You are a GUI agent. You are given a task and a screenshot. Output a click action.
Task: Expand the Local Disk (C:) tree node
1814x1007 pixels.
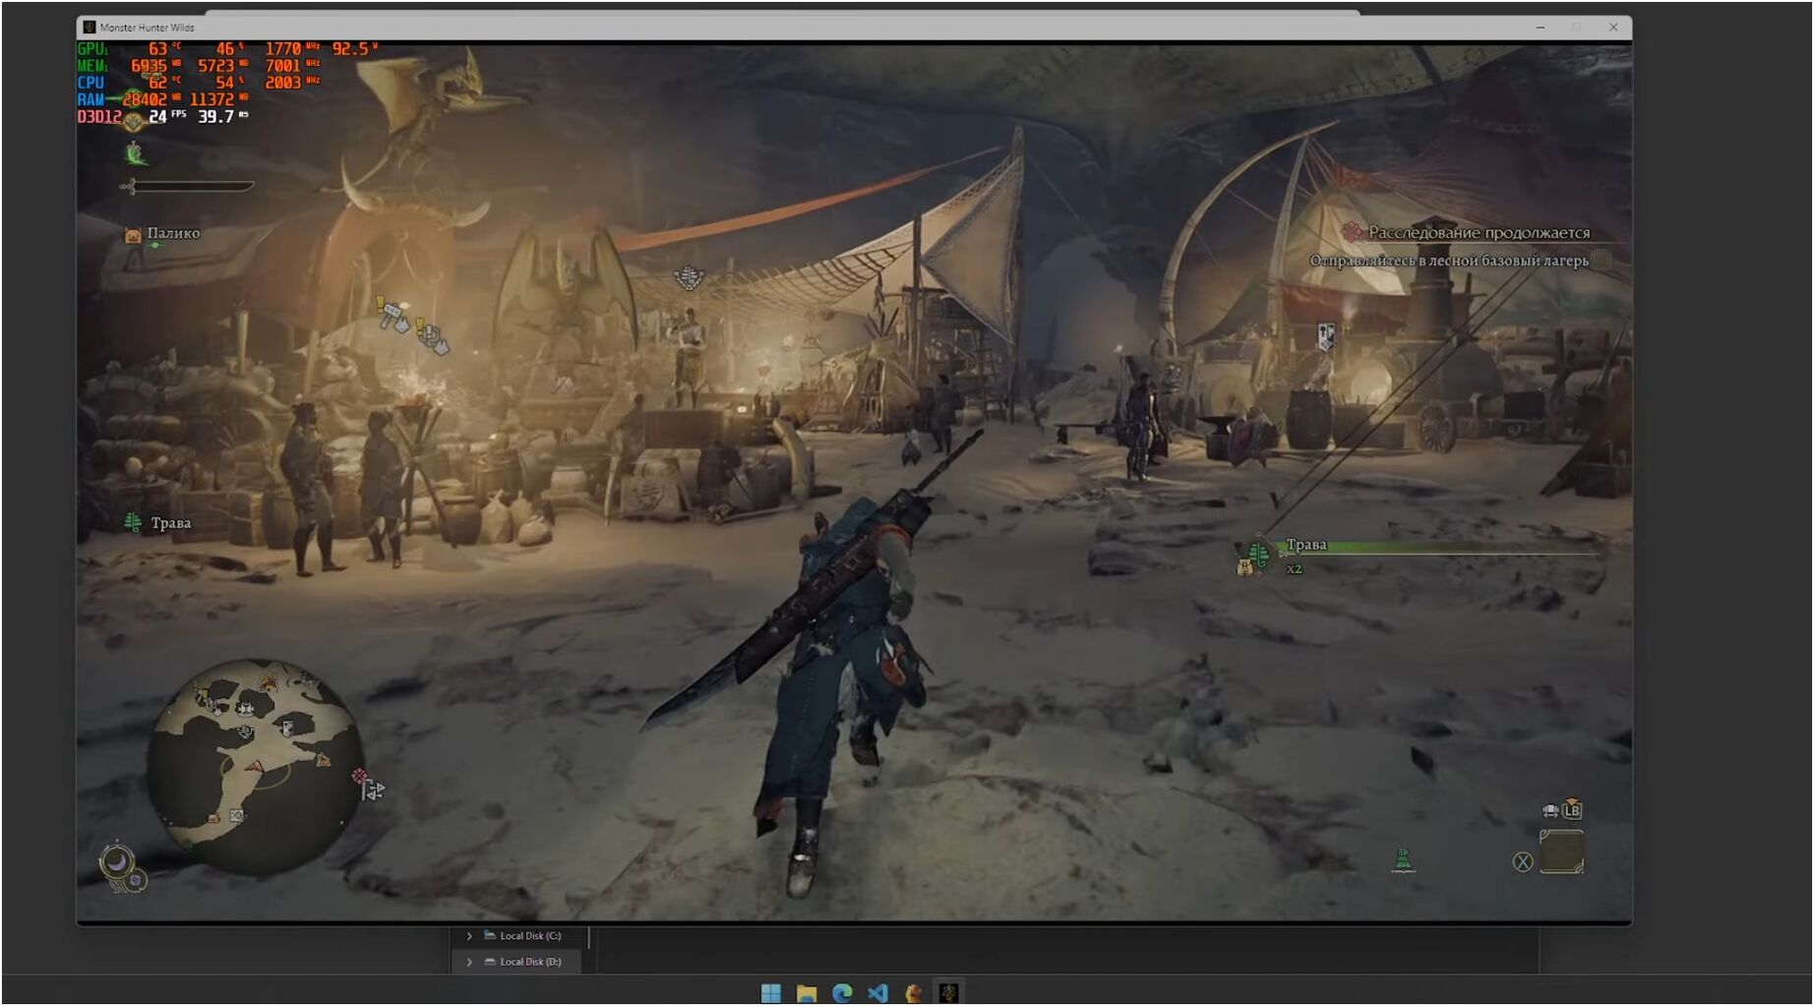click(x=469, y=935)
